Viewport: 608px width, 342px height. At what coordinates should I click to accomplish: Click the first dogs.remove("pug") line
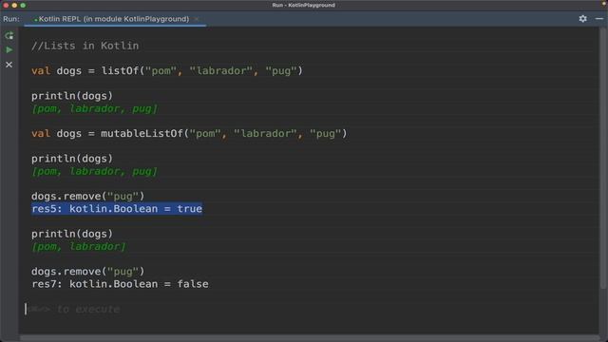[x=87, y=197]
